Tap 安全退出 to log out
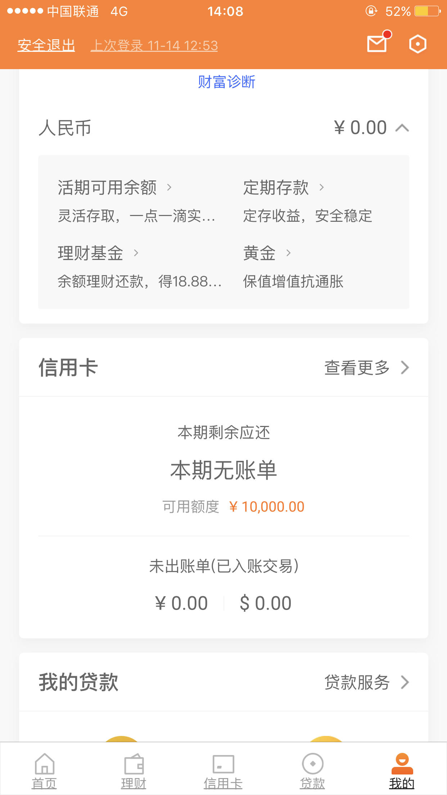Image resolution: width=447 pixels, height=795 pixels. click(46, 45)
